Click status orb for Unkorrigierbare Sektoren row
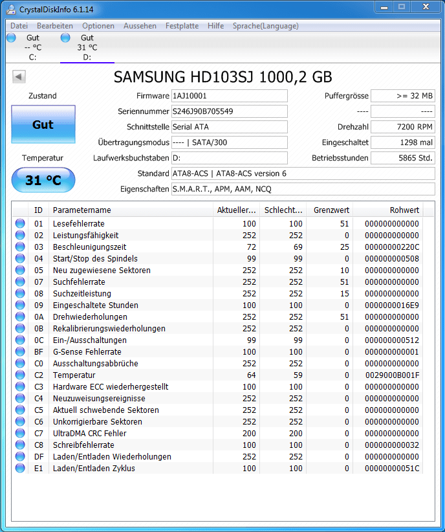Viewport: 445px width, 532px height. click(20, 421)
